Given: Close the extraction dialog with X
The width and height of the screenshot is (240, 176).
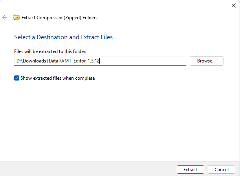Looking at the screenshot, I should click(234, 5).
